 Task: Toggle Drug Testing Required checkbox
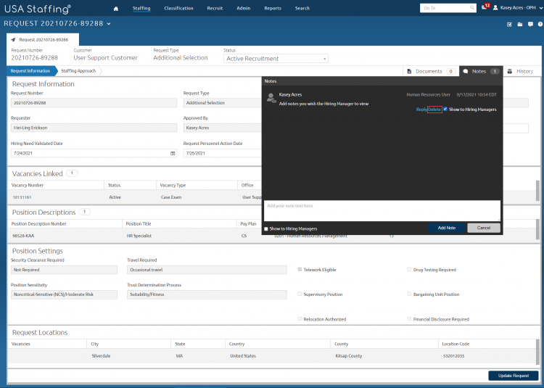coord(409,269)
